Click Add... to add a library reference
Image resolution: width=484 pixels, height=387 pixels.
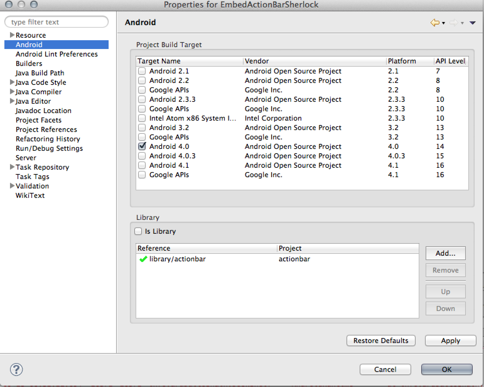tap(445, 253)
